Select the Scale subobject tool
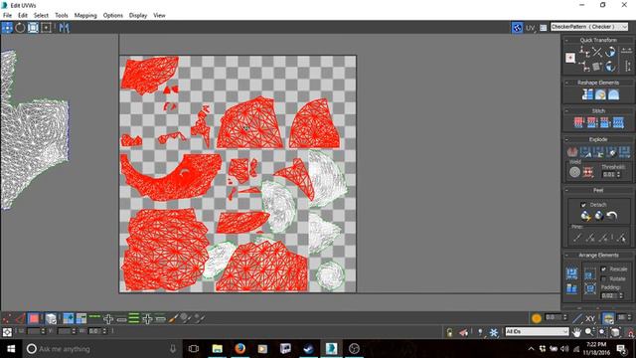 click(33, 28)
